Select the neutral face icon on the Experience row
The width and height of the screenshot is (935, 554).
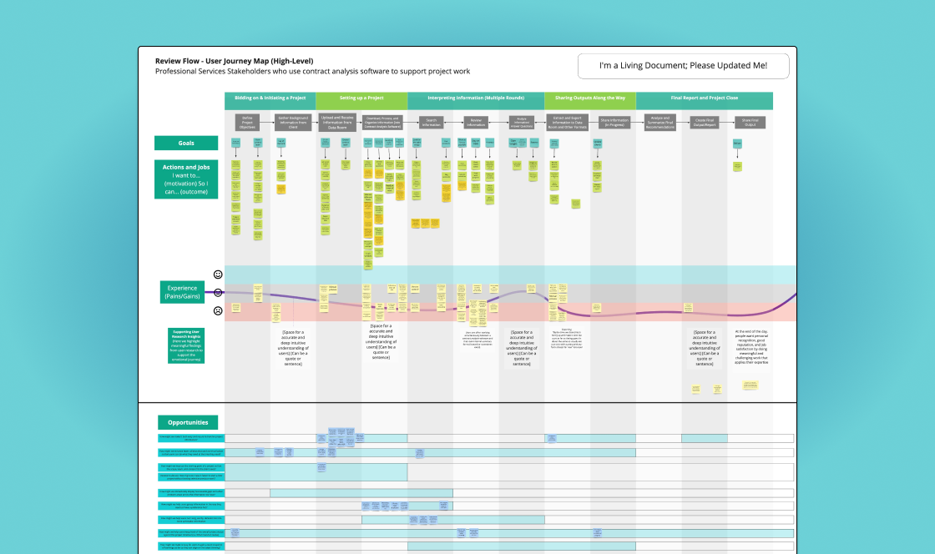(216, 292)
